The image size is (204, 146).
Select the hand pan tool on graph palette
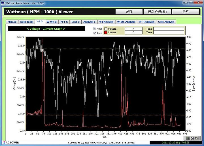point(197,138)
